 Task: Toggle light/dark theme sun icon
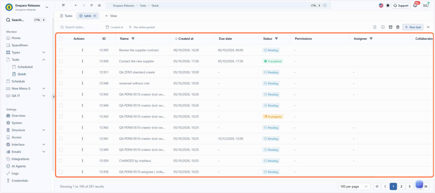pyautogui.click(x=388, y=5)
